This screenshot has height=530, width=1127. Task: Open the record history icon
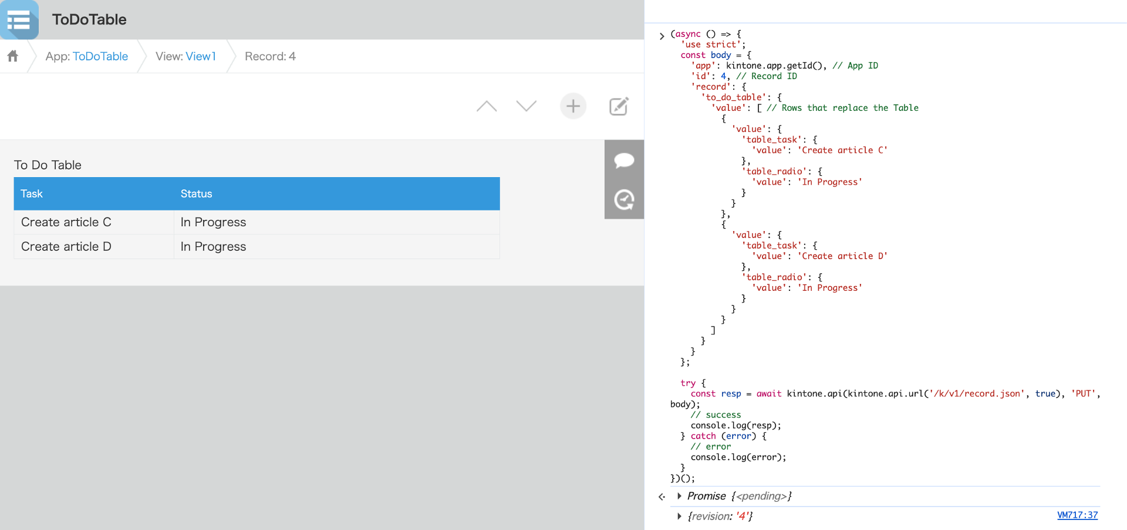(624, 200)
